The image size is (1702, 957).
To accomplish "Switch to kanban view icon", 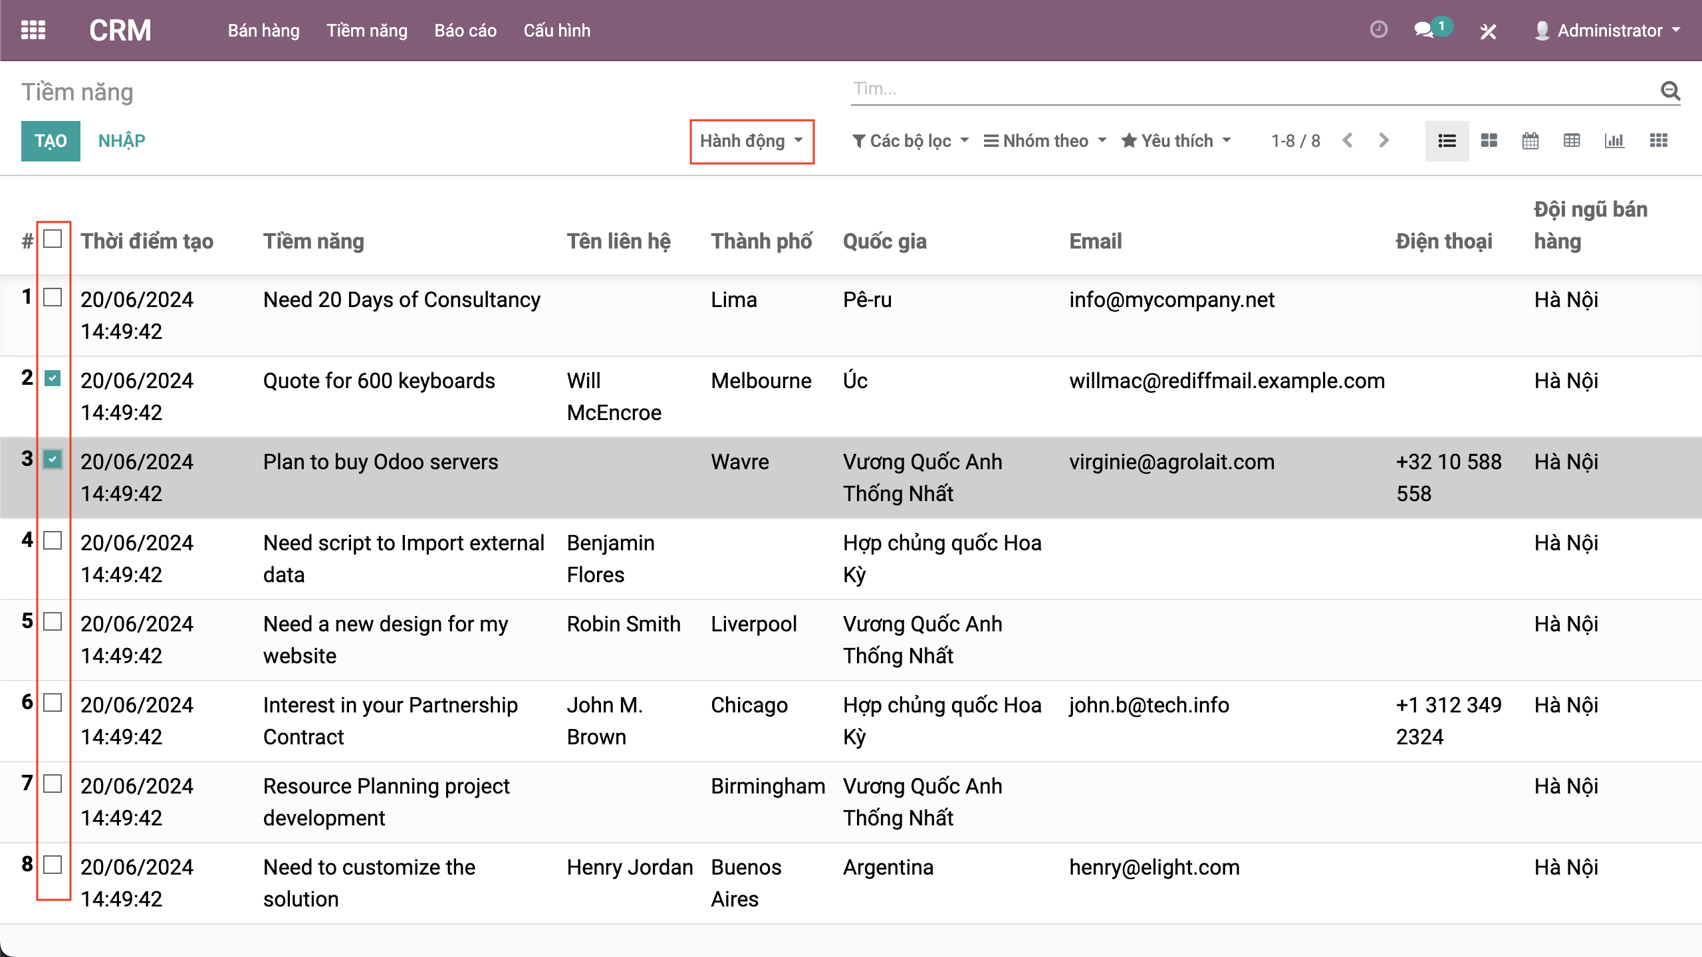I will [1489, 141].
